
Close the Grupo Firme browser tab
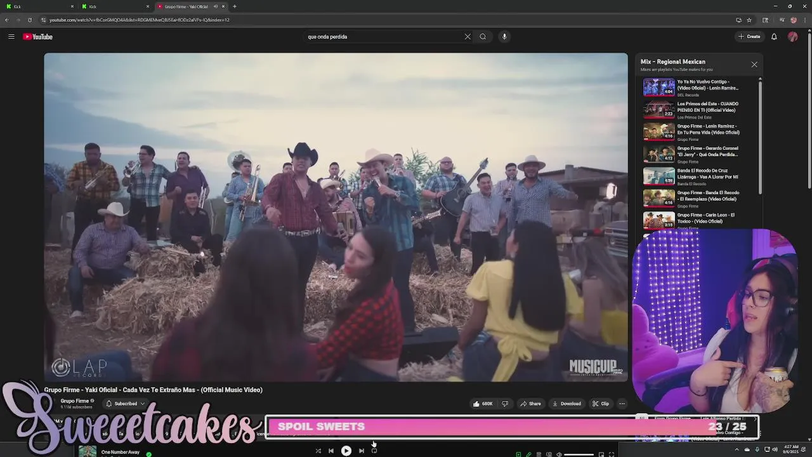pyautogui.click(x=223, y=6)
